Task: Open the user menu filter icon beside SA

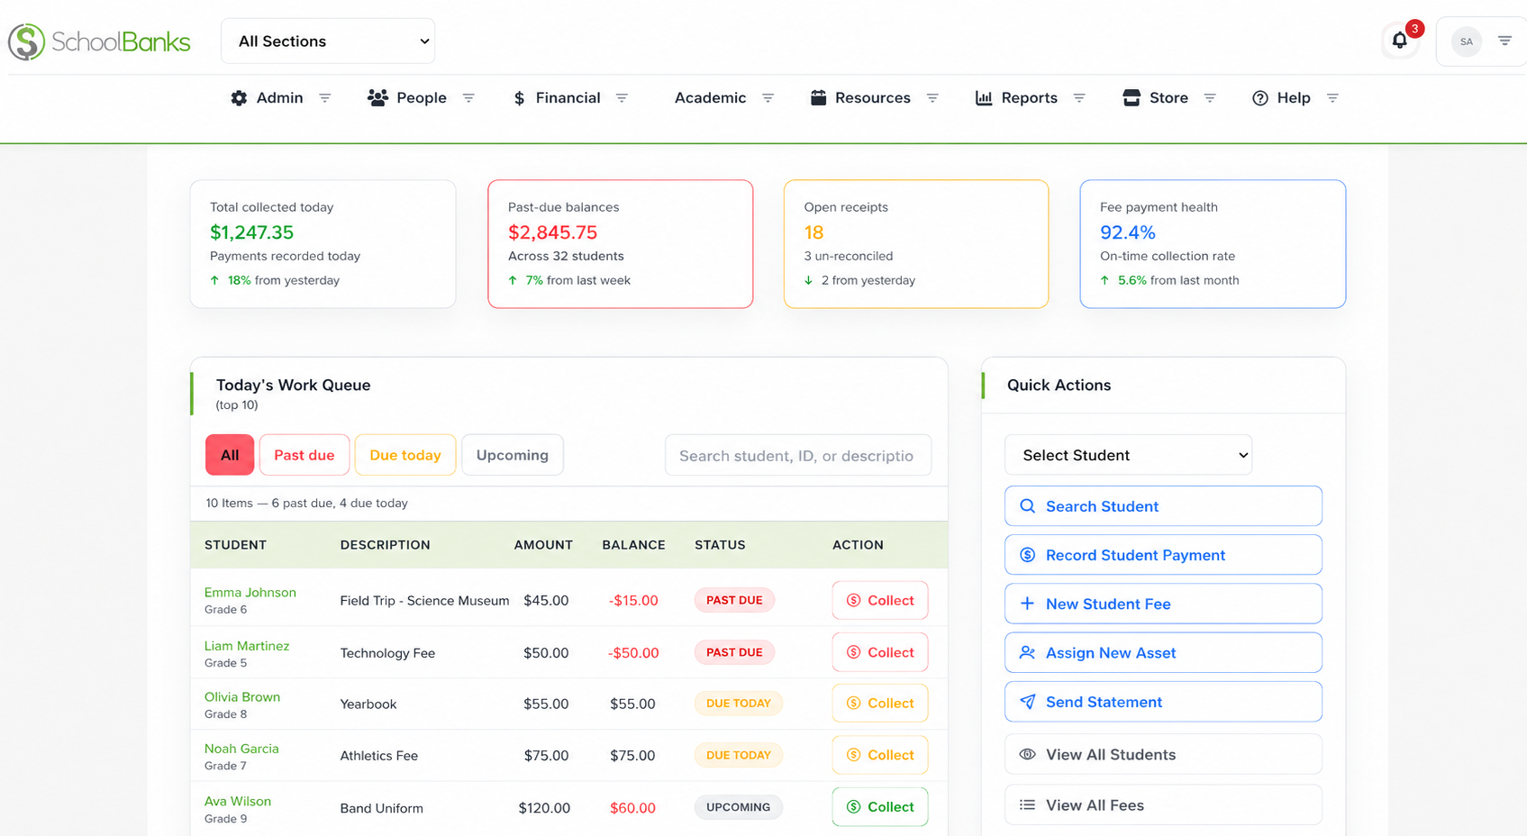Action: pyautogui.click(x=1504, y=41)
